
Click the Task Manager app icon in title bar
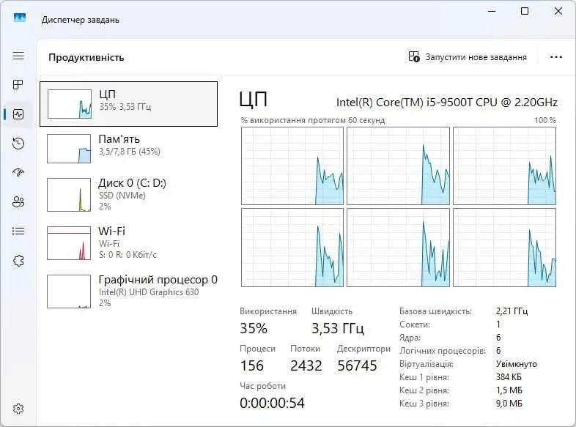click(20, 18)
